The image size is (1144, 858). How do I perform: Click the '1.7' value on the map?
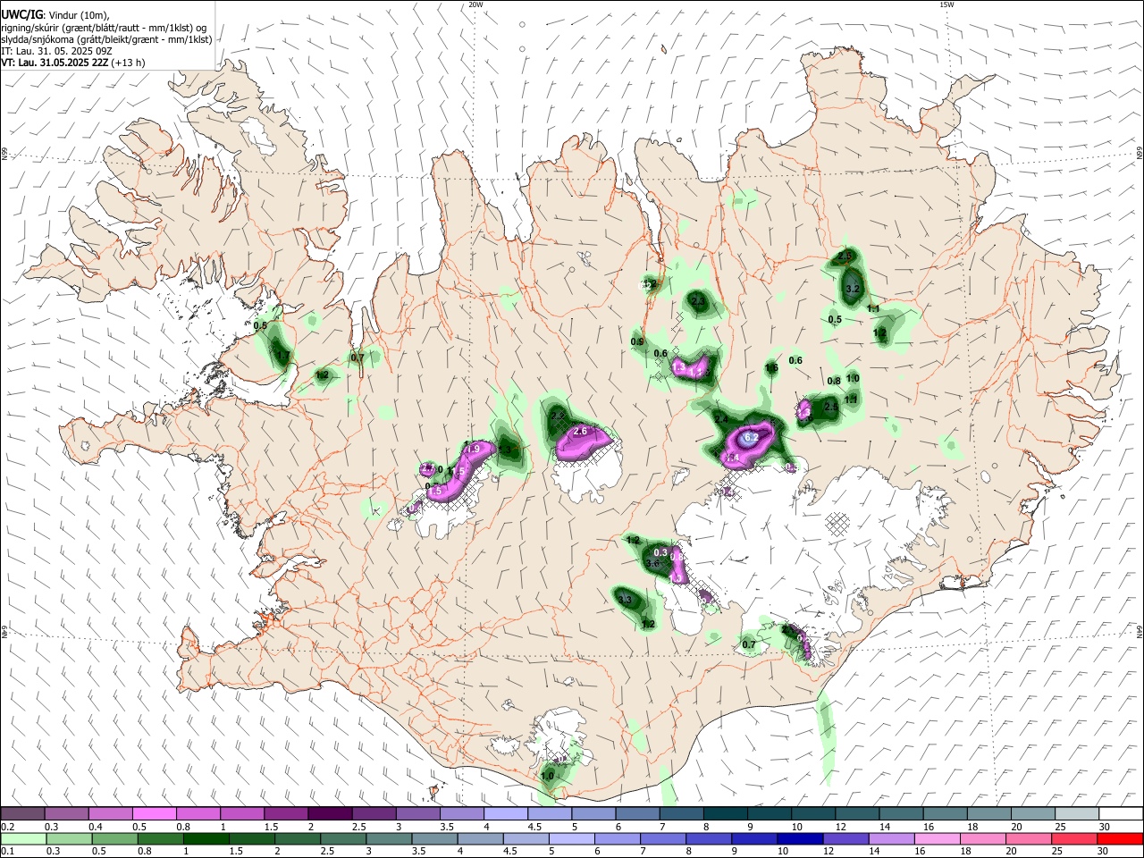tap(283, 356)
